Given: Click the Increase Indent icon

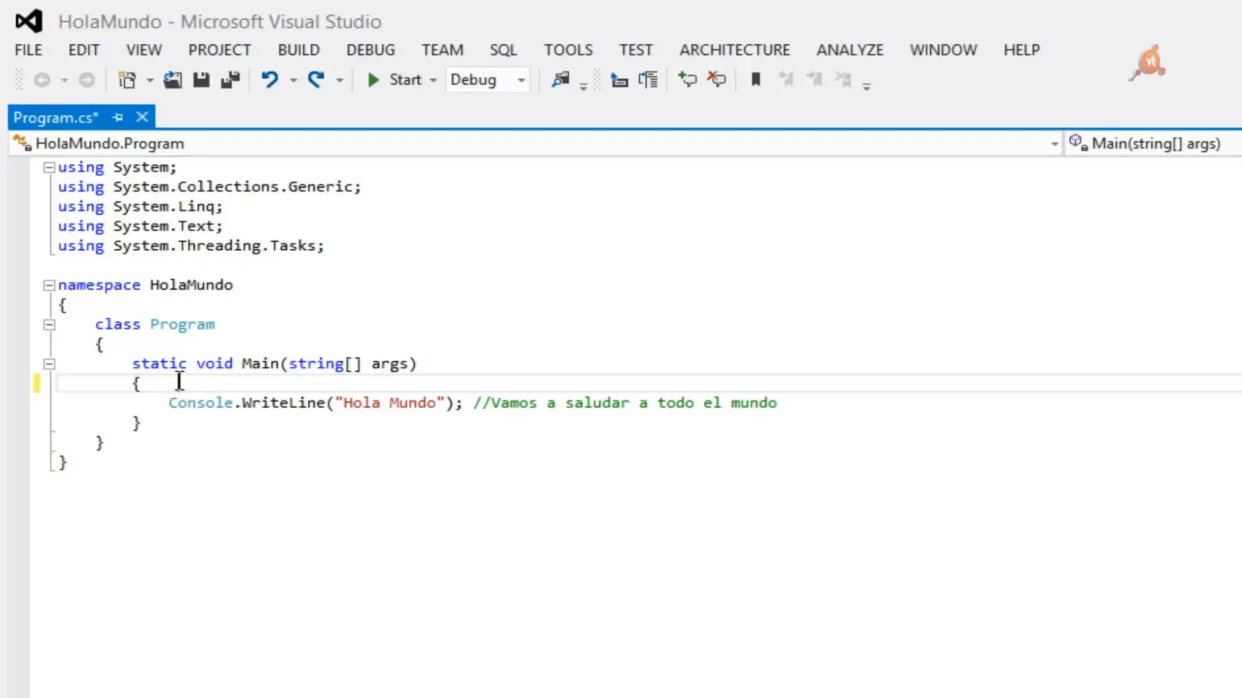Looking at the screenshot, I should pyautogui.click(x=648, y=80).
